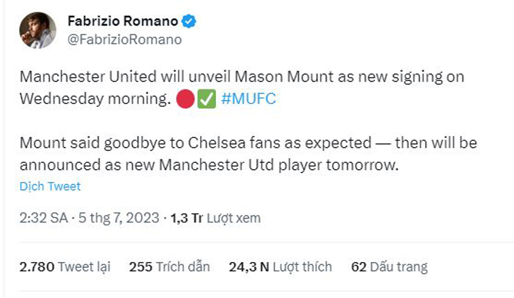Show the 2.780 Tweet lại list

pos(65,266)
